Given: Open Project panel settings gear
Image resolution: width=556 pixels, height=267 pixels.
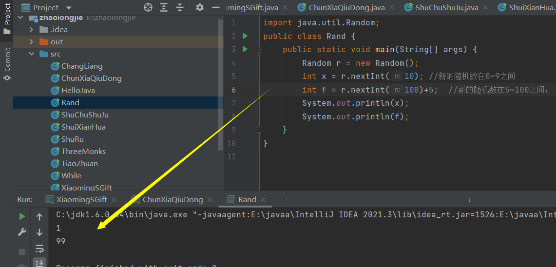Looking at the screenshot, I should pos(200,7).
